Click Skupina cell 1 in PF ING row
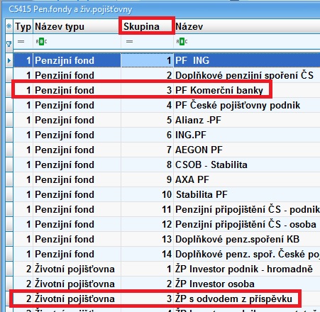 (147, 60)
